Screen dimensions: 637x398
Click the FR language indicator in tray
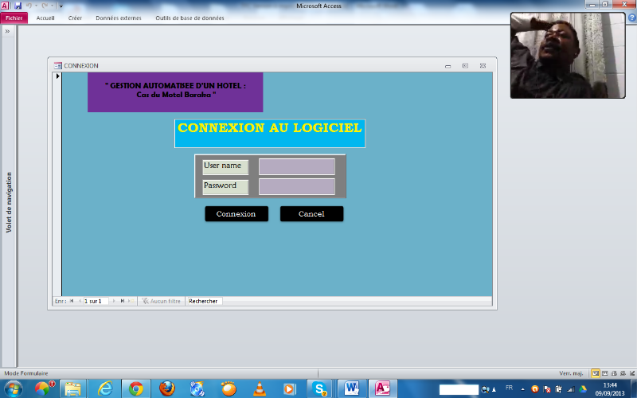coord(509,388)
